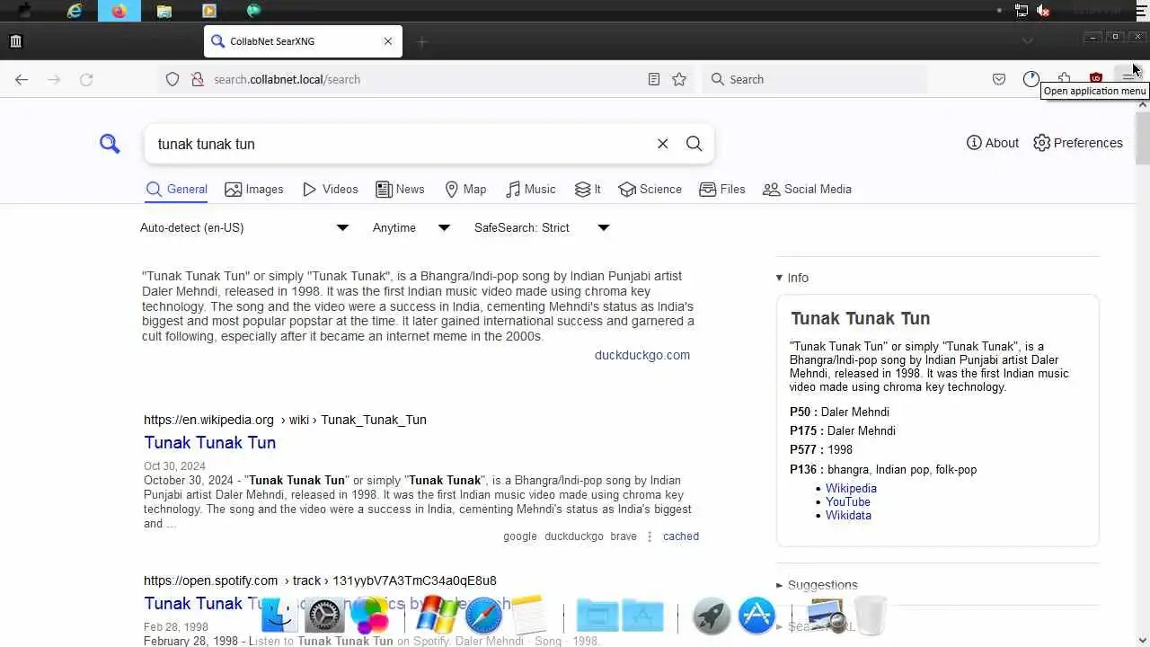Open the Wikidata link in Info box

coord(848,516)
